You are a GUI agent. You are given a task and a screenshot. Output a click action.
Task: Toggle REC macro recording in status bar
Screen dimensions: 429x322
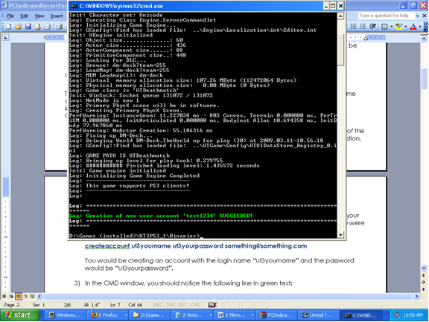158,305
